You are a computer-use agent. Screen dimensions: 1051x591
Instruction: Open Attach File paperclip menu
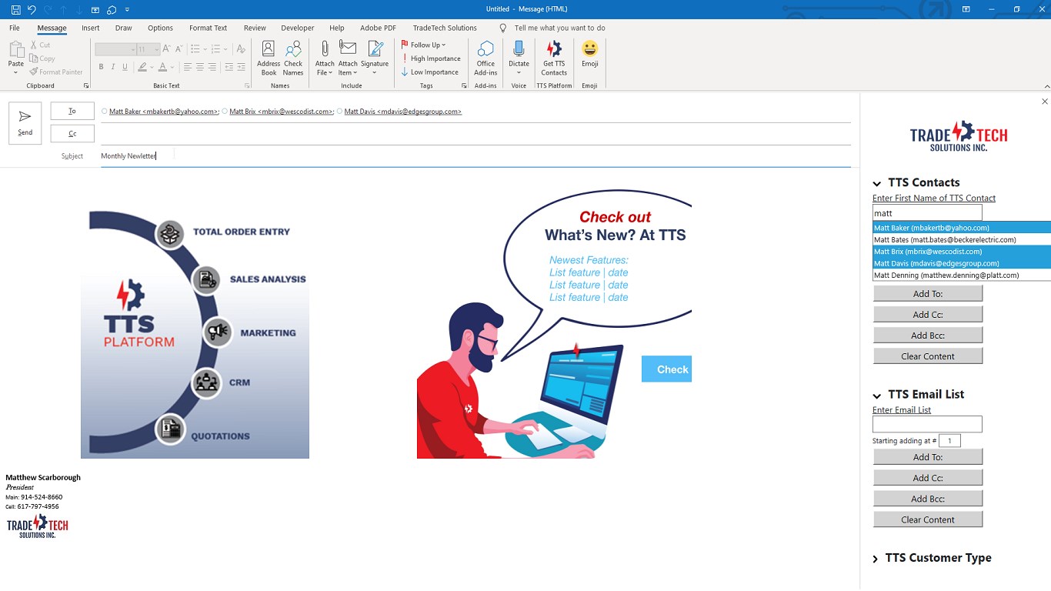325,58
